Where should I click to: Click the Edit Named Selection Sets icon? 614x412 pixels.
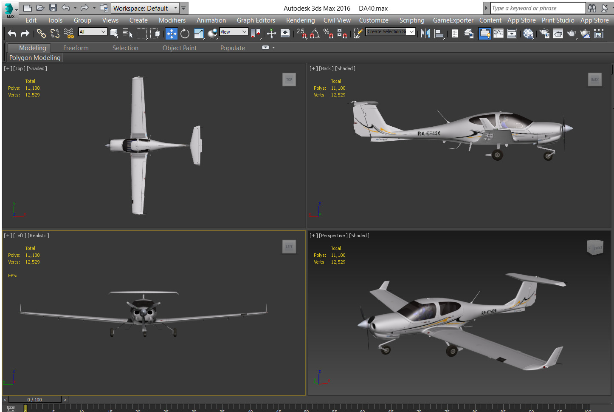pos(358,34)
